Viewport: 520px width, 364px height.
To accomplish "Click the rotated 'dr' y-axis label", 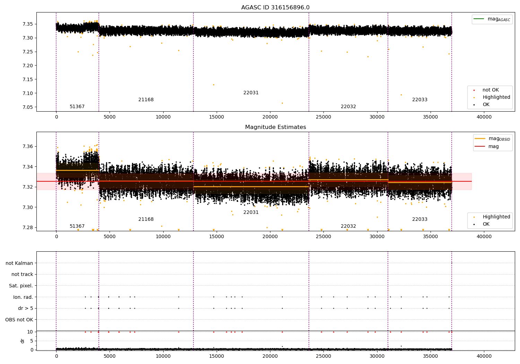I will (23, 341).
